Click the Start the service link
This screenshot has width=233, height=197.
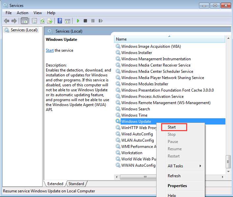[x=50, y=50]
